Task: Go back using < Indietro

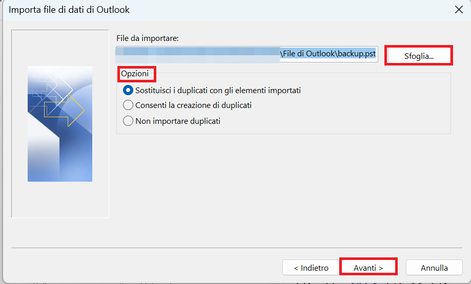Action: (x=311, y=268)
